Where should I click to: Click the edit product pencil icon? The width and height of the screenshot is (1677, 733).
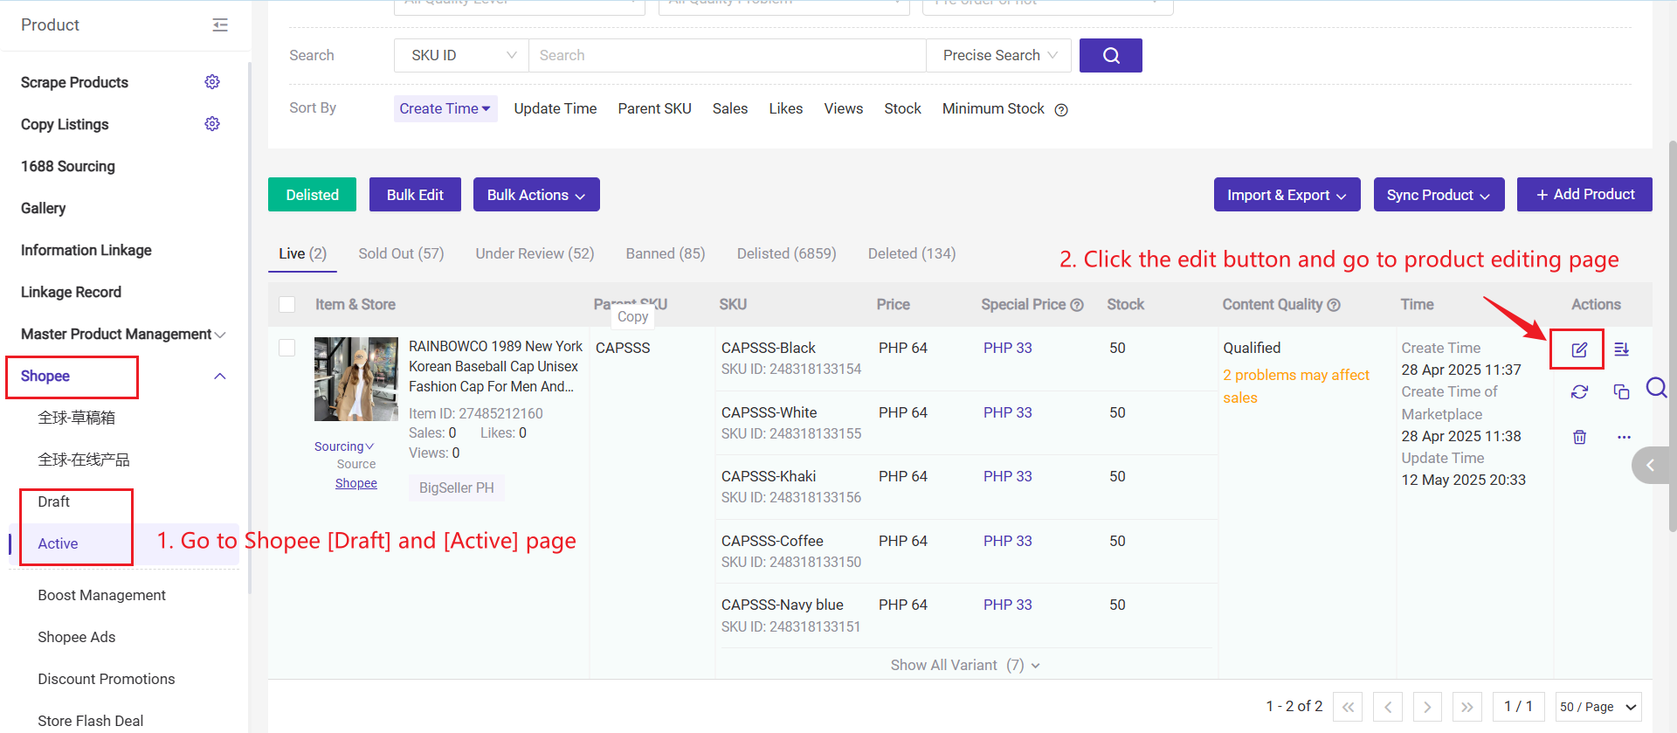[x=1579, y=349]
